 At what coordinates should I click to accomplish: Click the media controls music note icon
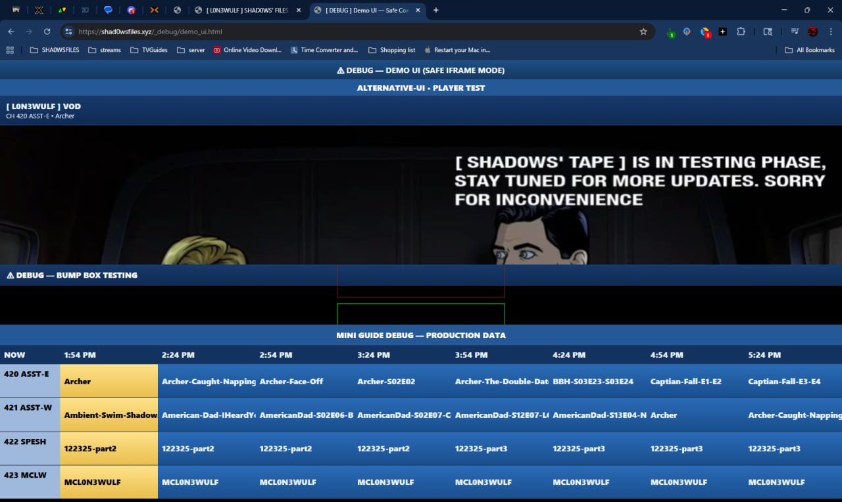795,32
